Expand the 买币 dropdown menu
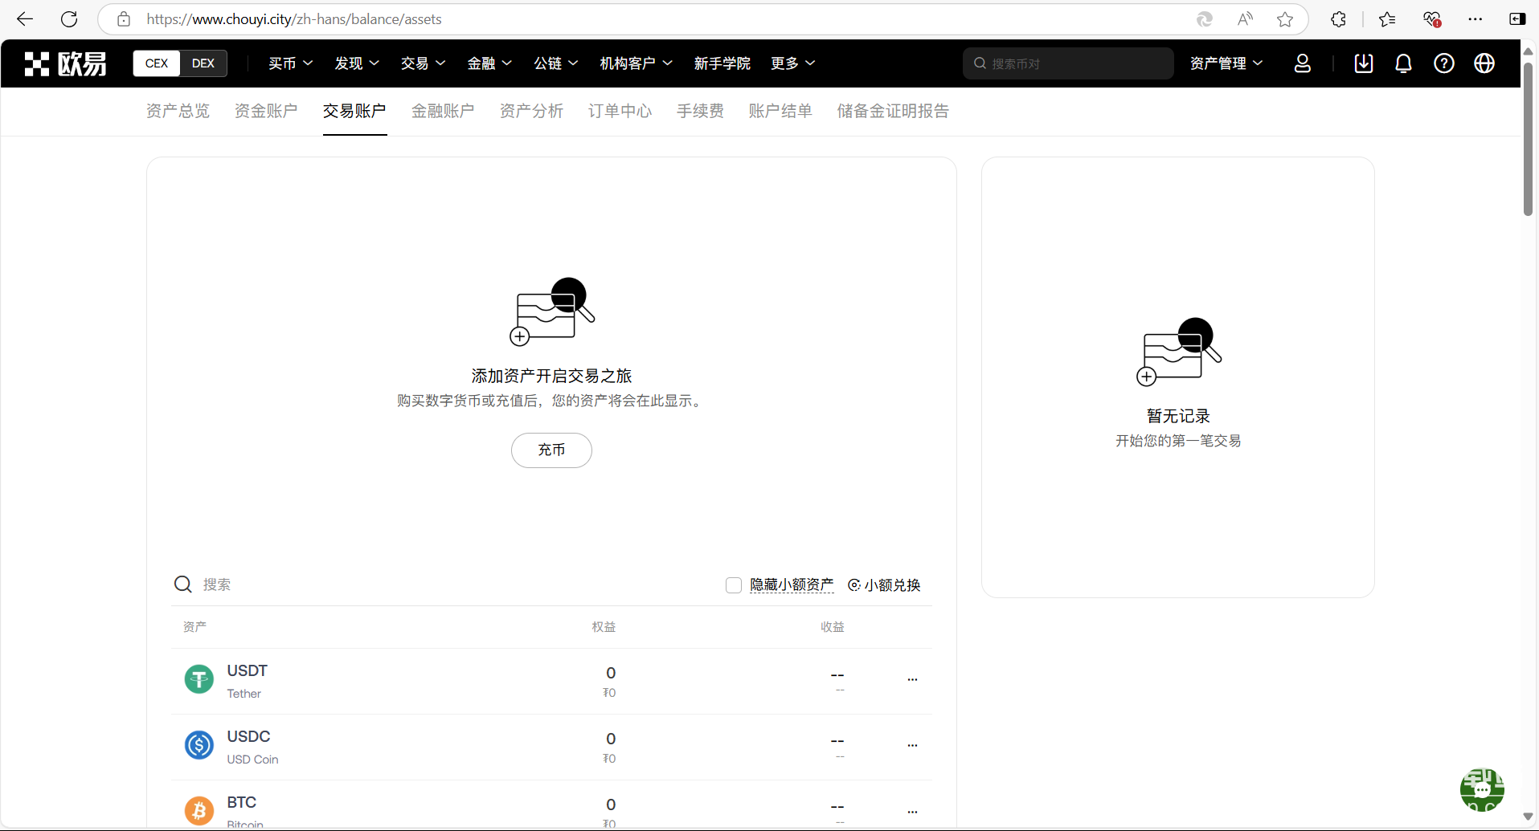Screen dimensions: 1539x831 pyautogui.click(x=290, y=63)
